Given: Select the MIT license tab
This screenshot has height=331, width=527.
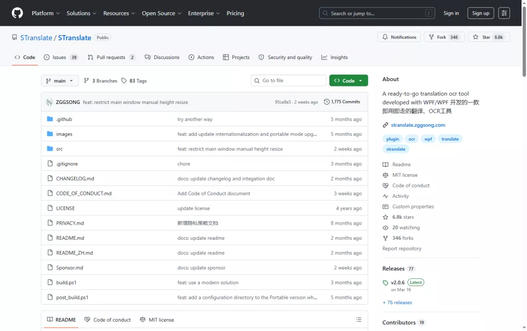Looking at the screenshot, I should click(157, 320).
